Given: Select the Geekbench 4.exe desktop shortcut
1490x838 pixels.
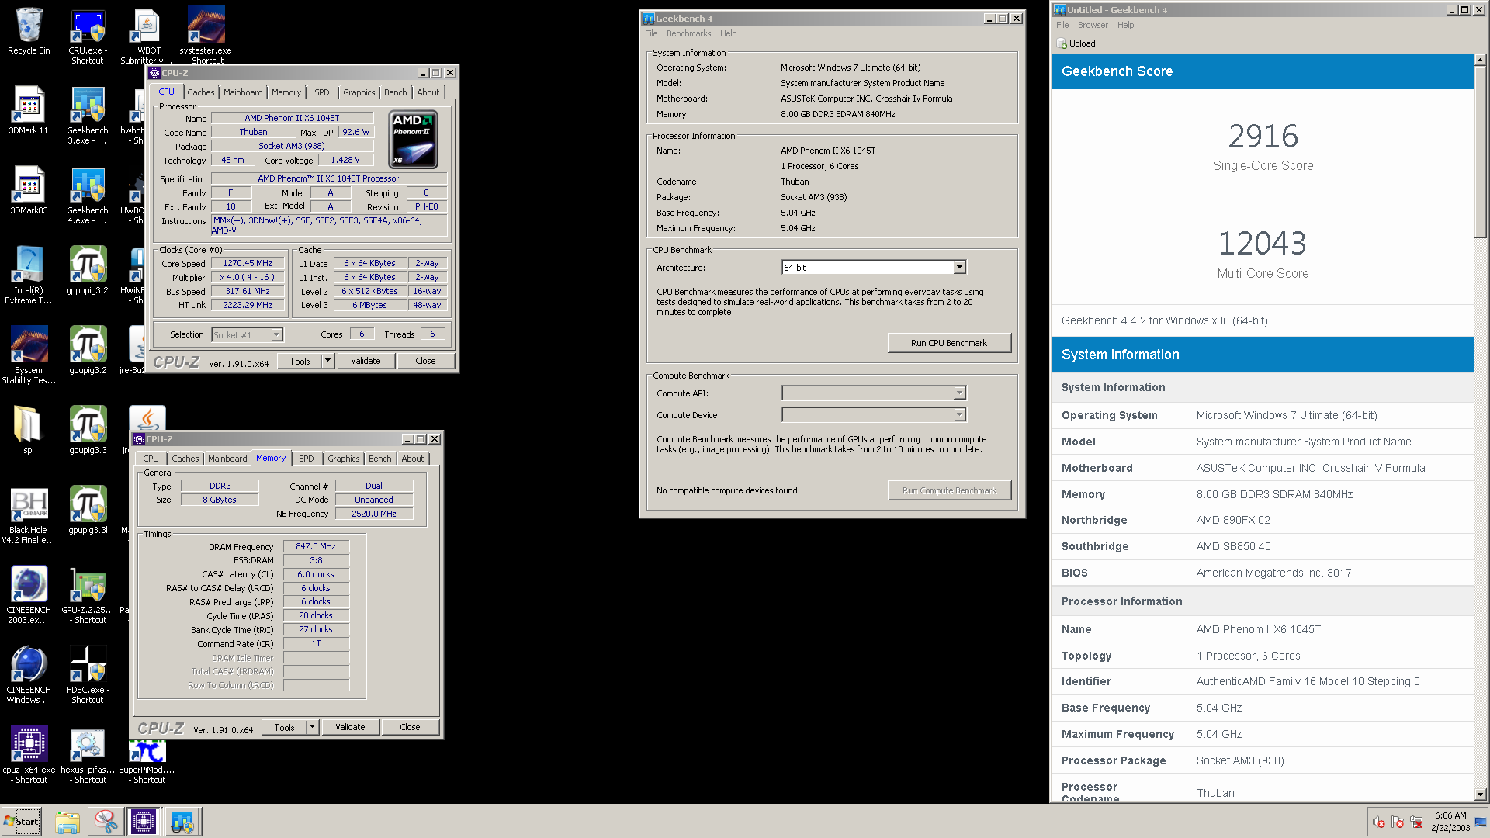Looking at the screenshot, I should tap(88, 196).
